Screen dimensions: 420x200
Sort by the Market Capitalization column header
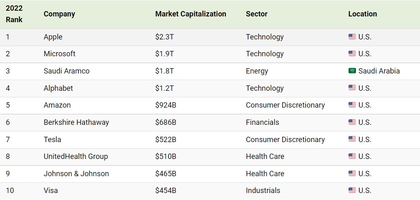pyautogui.click(x=190, y=14)
